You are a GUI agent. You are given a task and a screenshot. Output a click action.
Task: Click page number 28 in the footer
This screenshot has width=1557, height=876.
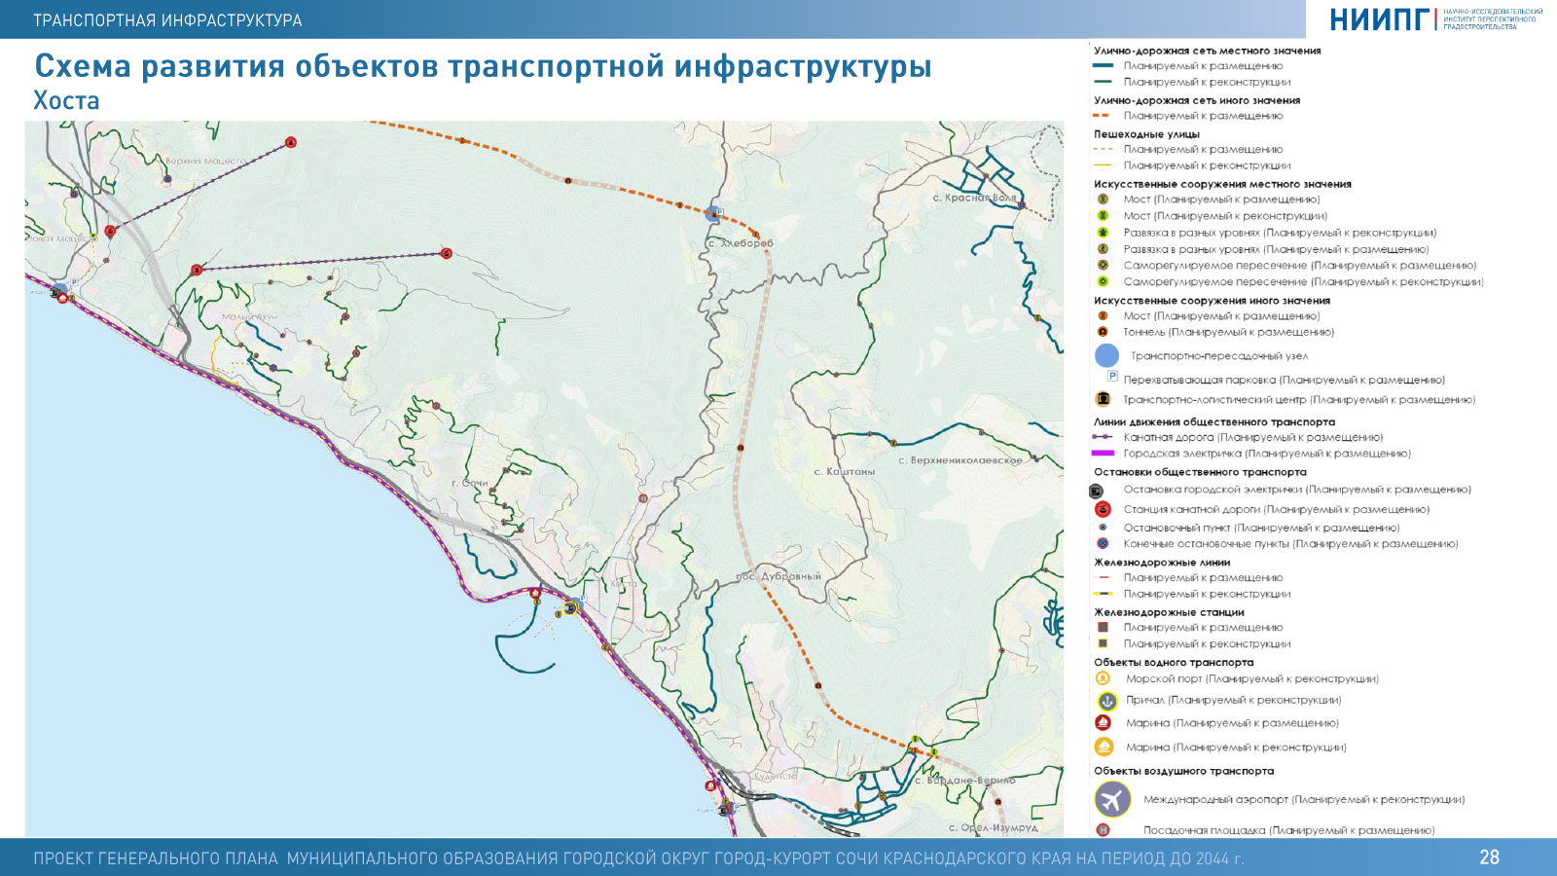point(1489,858)
